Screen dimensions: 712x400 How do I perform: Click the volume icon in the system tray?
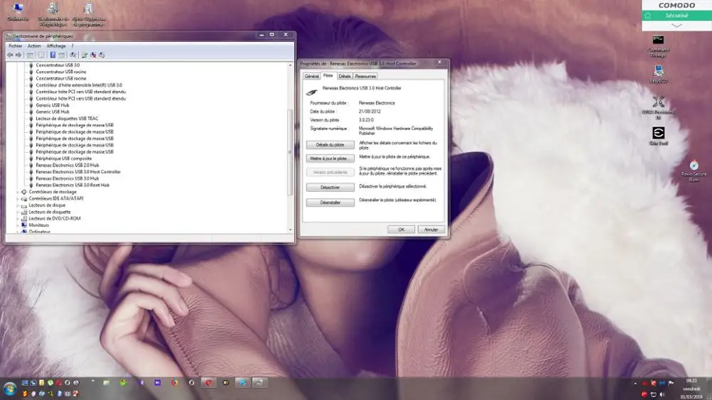coord(662,394)
